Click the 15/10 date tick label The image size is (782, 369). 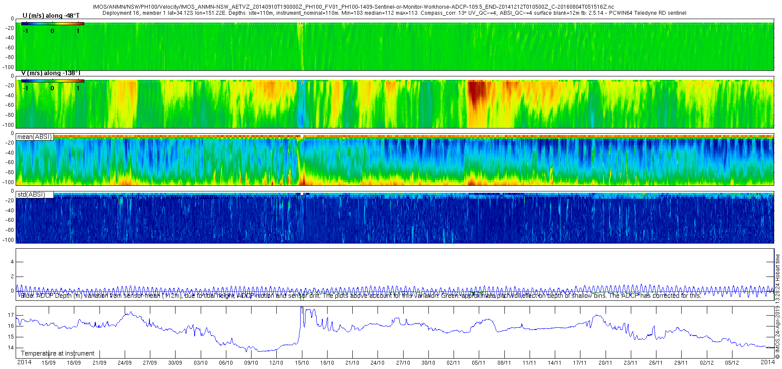(x=302, y=363)
